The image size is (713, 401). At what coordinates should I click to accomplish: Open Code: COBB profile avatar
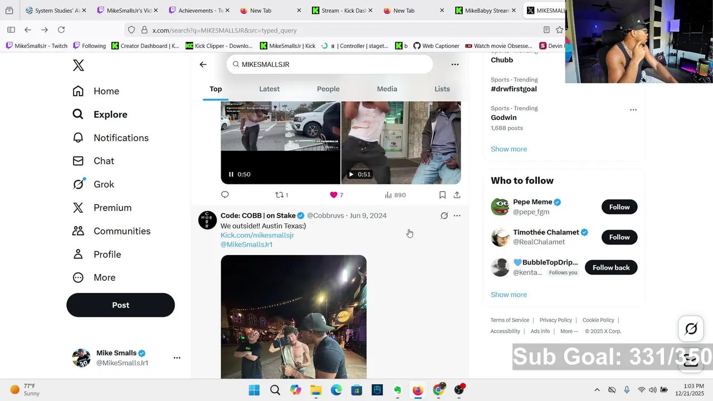pos(207,221)
